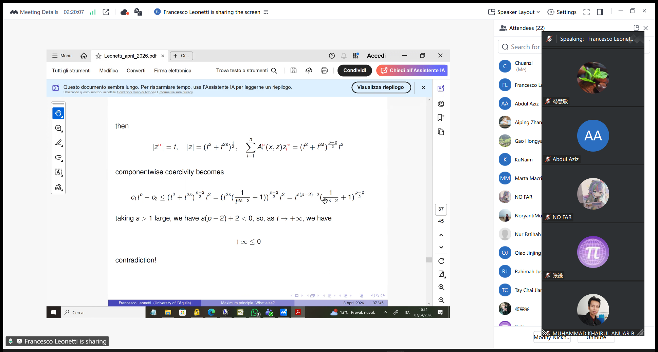Screen dimensions: 658x352
Task: Pop out the Attendees panel
Action: pos(636,28)
